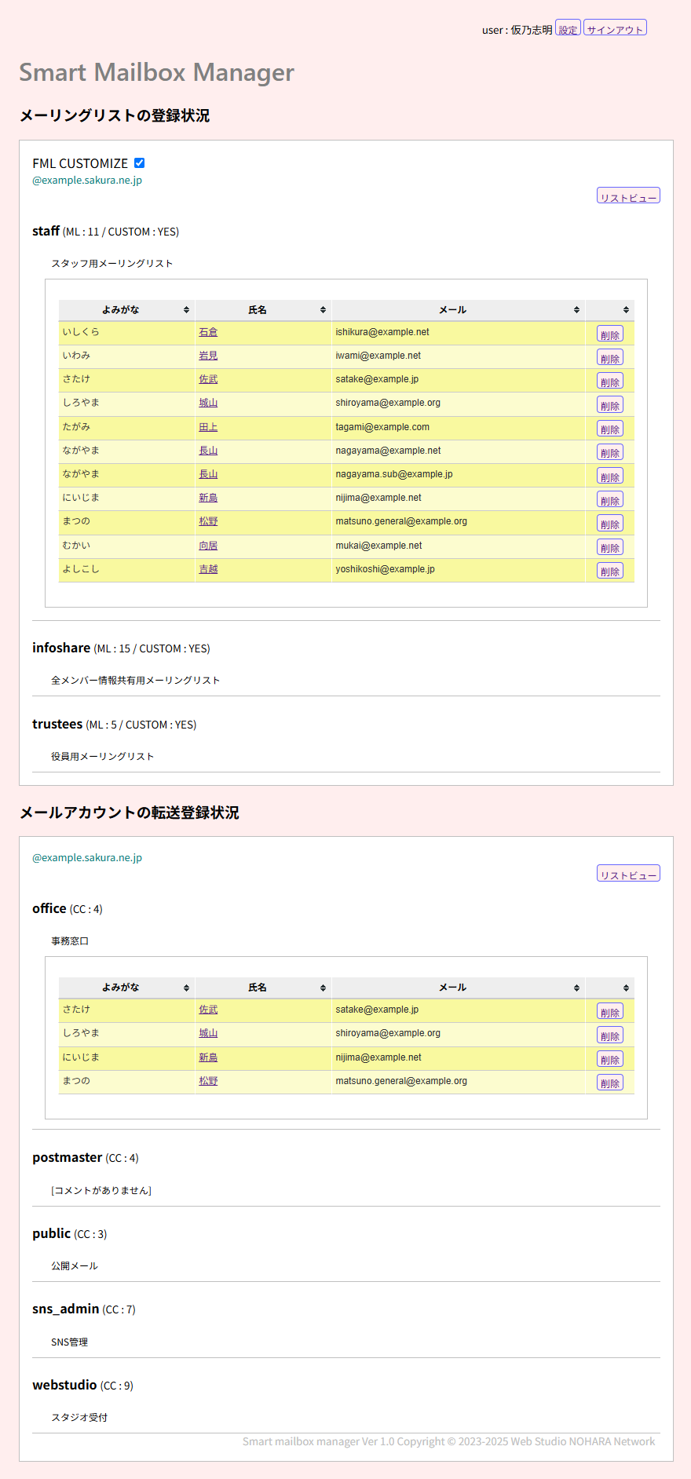691x1479 pixels.
Task: Delete mukai@example.net entry
Action: [x=610, y=547]
